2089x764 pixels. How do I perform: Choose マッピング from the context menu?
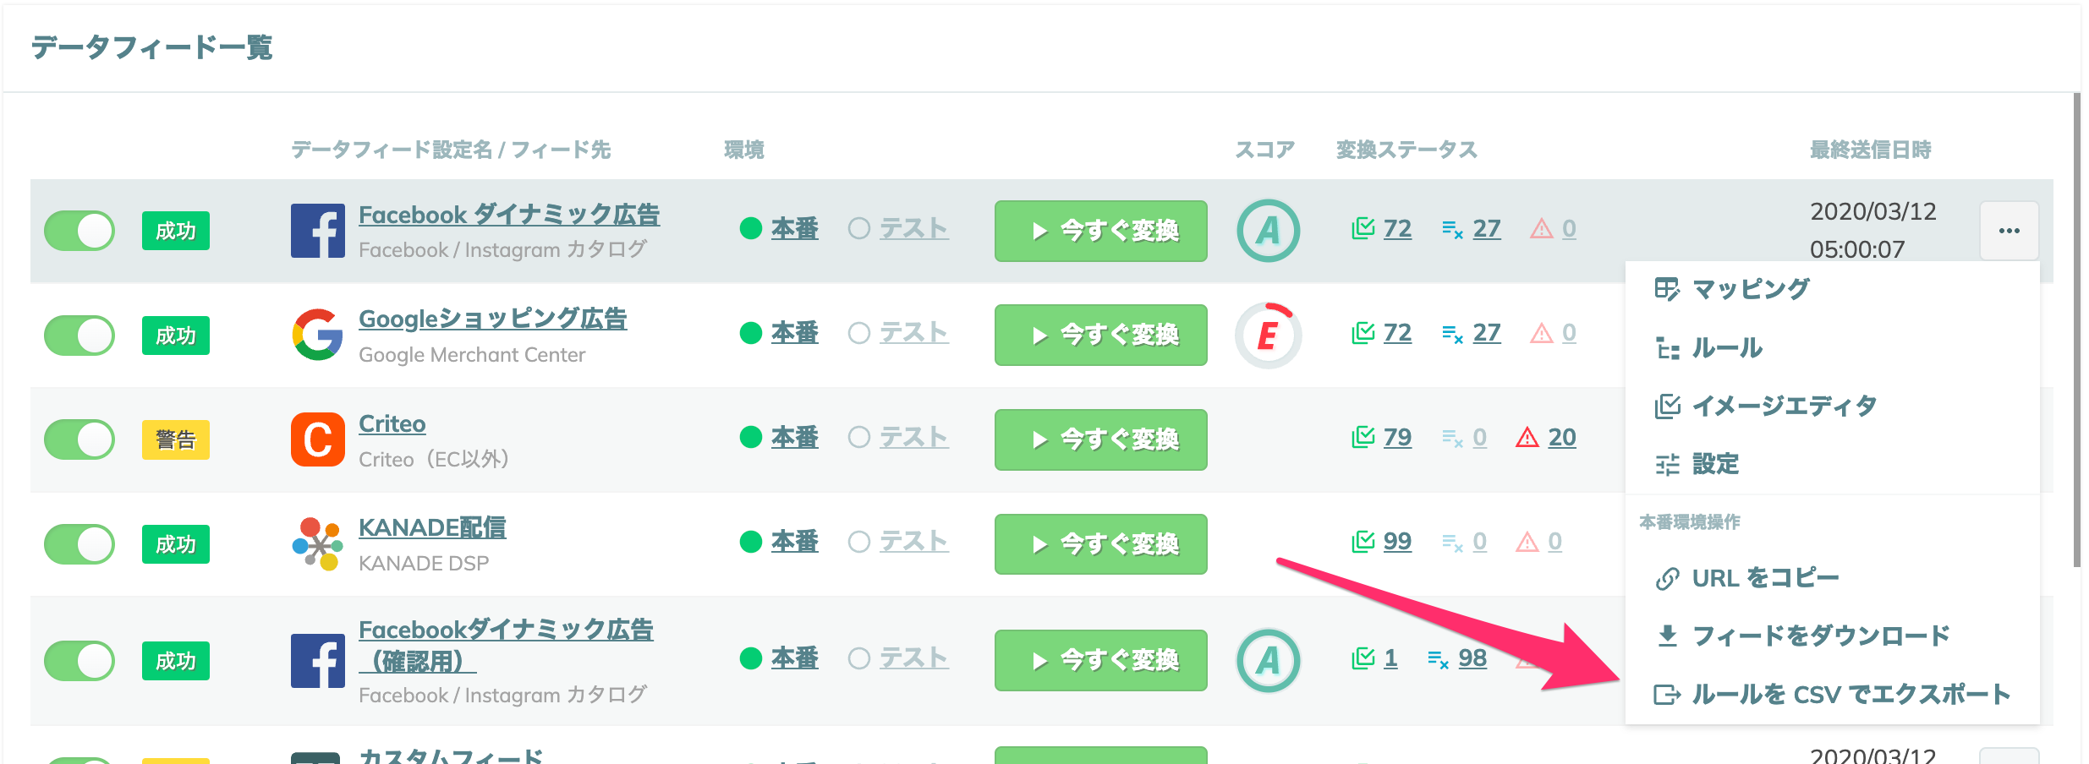[1733, 289]
